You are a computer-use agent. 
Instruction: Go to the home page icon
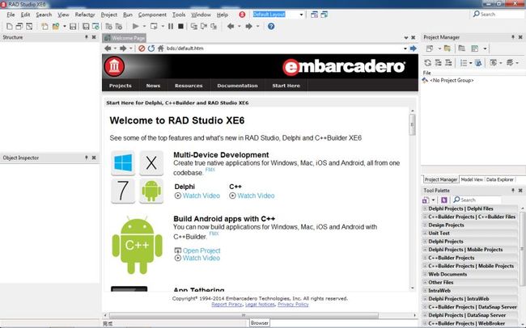(x=161, y=48)
